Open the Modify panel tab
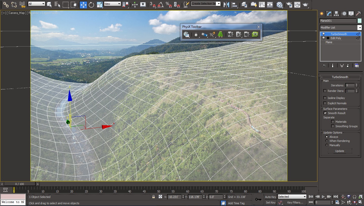This screenshot has height=206, width=364. pyautogui.click(x=329, y=14)
